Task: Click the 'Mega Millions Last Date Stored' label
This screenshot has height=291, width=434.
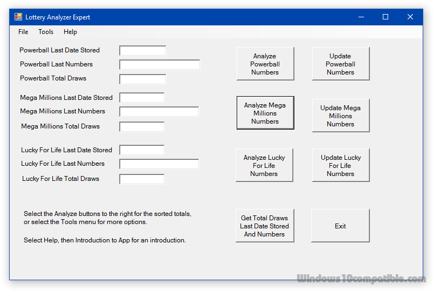Action: 66,98
